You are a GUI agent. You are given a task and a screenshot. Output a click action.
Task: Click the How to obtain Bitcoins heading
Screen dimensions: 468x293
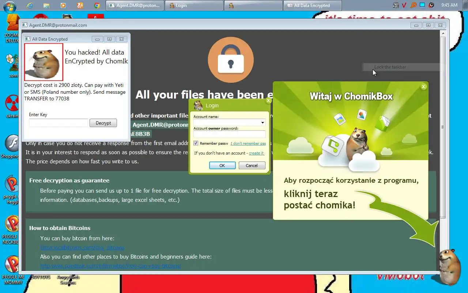coord(60,228)
